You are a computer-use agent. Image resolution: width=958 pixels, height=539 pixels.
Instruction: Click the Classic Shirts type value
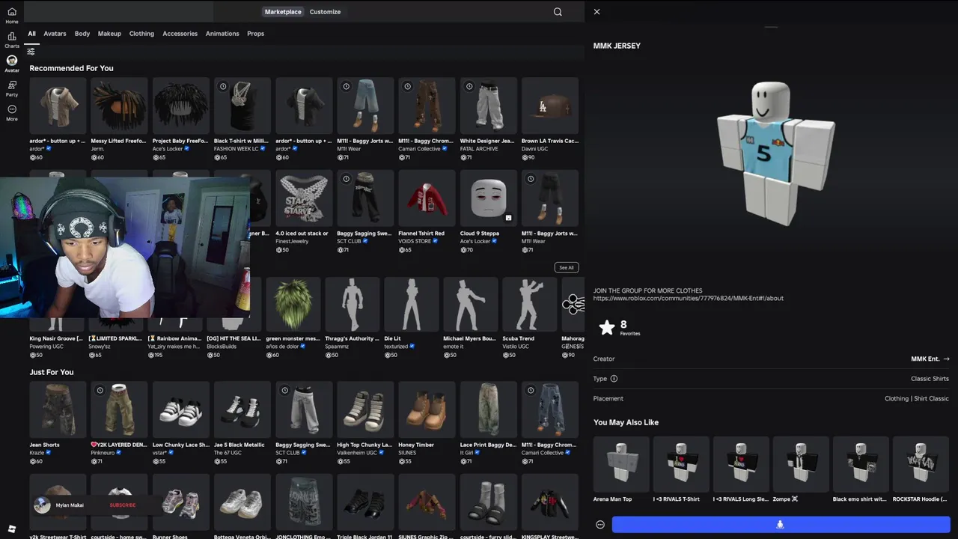pos(930,379)
